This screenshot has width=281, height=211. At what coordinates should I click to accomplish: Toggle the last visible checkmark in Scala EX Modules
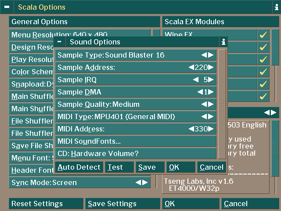click(263, 96)
